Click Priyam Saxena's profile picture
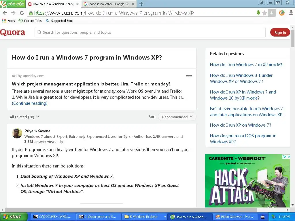This screenshot has height=221, width=295. coord(17,133)
